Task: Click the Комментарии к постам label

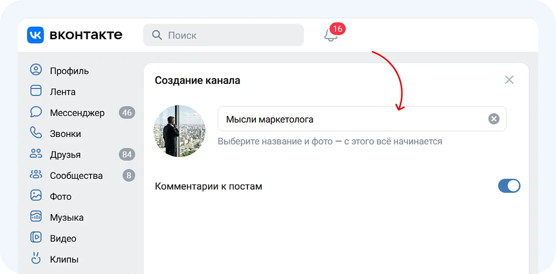Action: click(208, 186)
